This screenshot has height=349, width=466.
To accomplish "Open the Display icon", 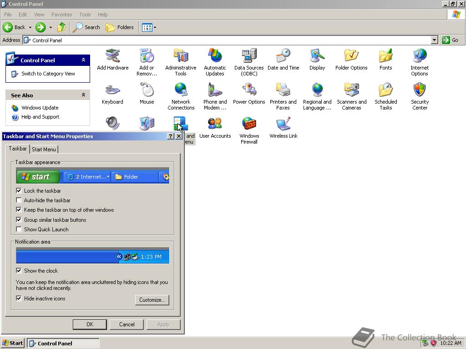I will click(x=317, y=56).
